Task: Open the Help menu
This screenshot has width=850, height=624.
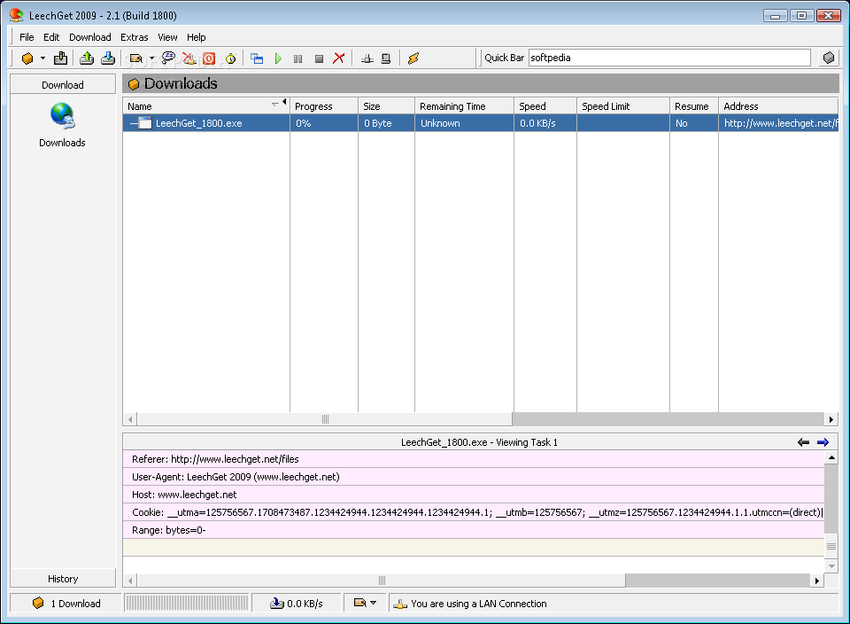Action: (197, 37)
